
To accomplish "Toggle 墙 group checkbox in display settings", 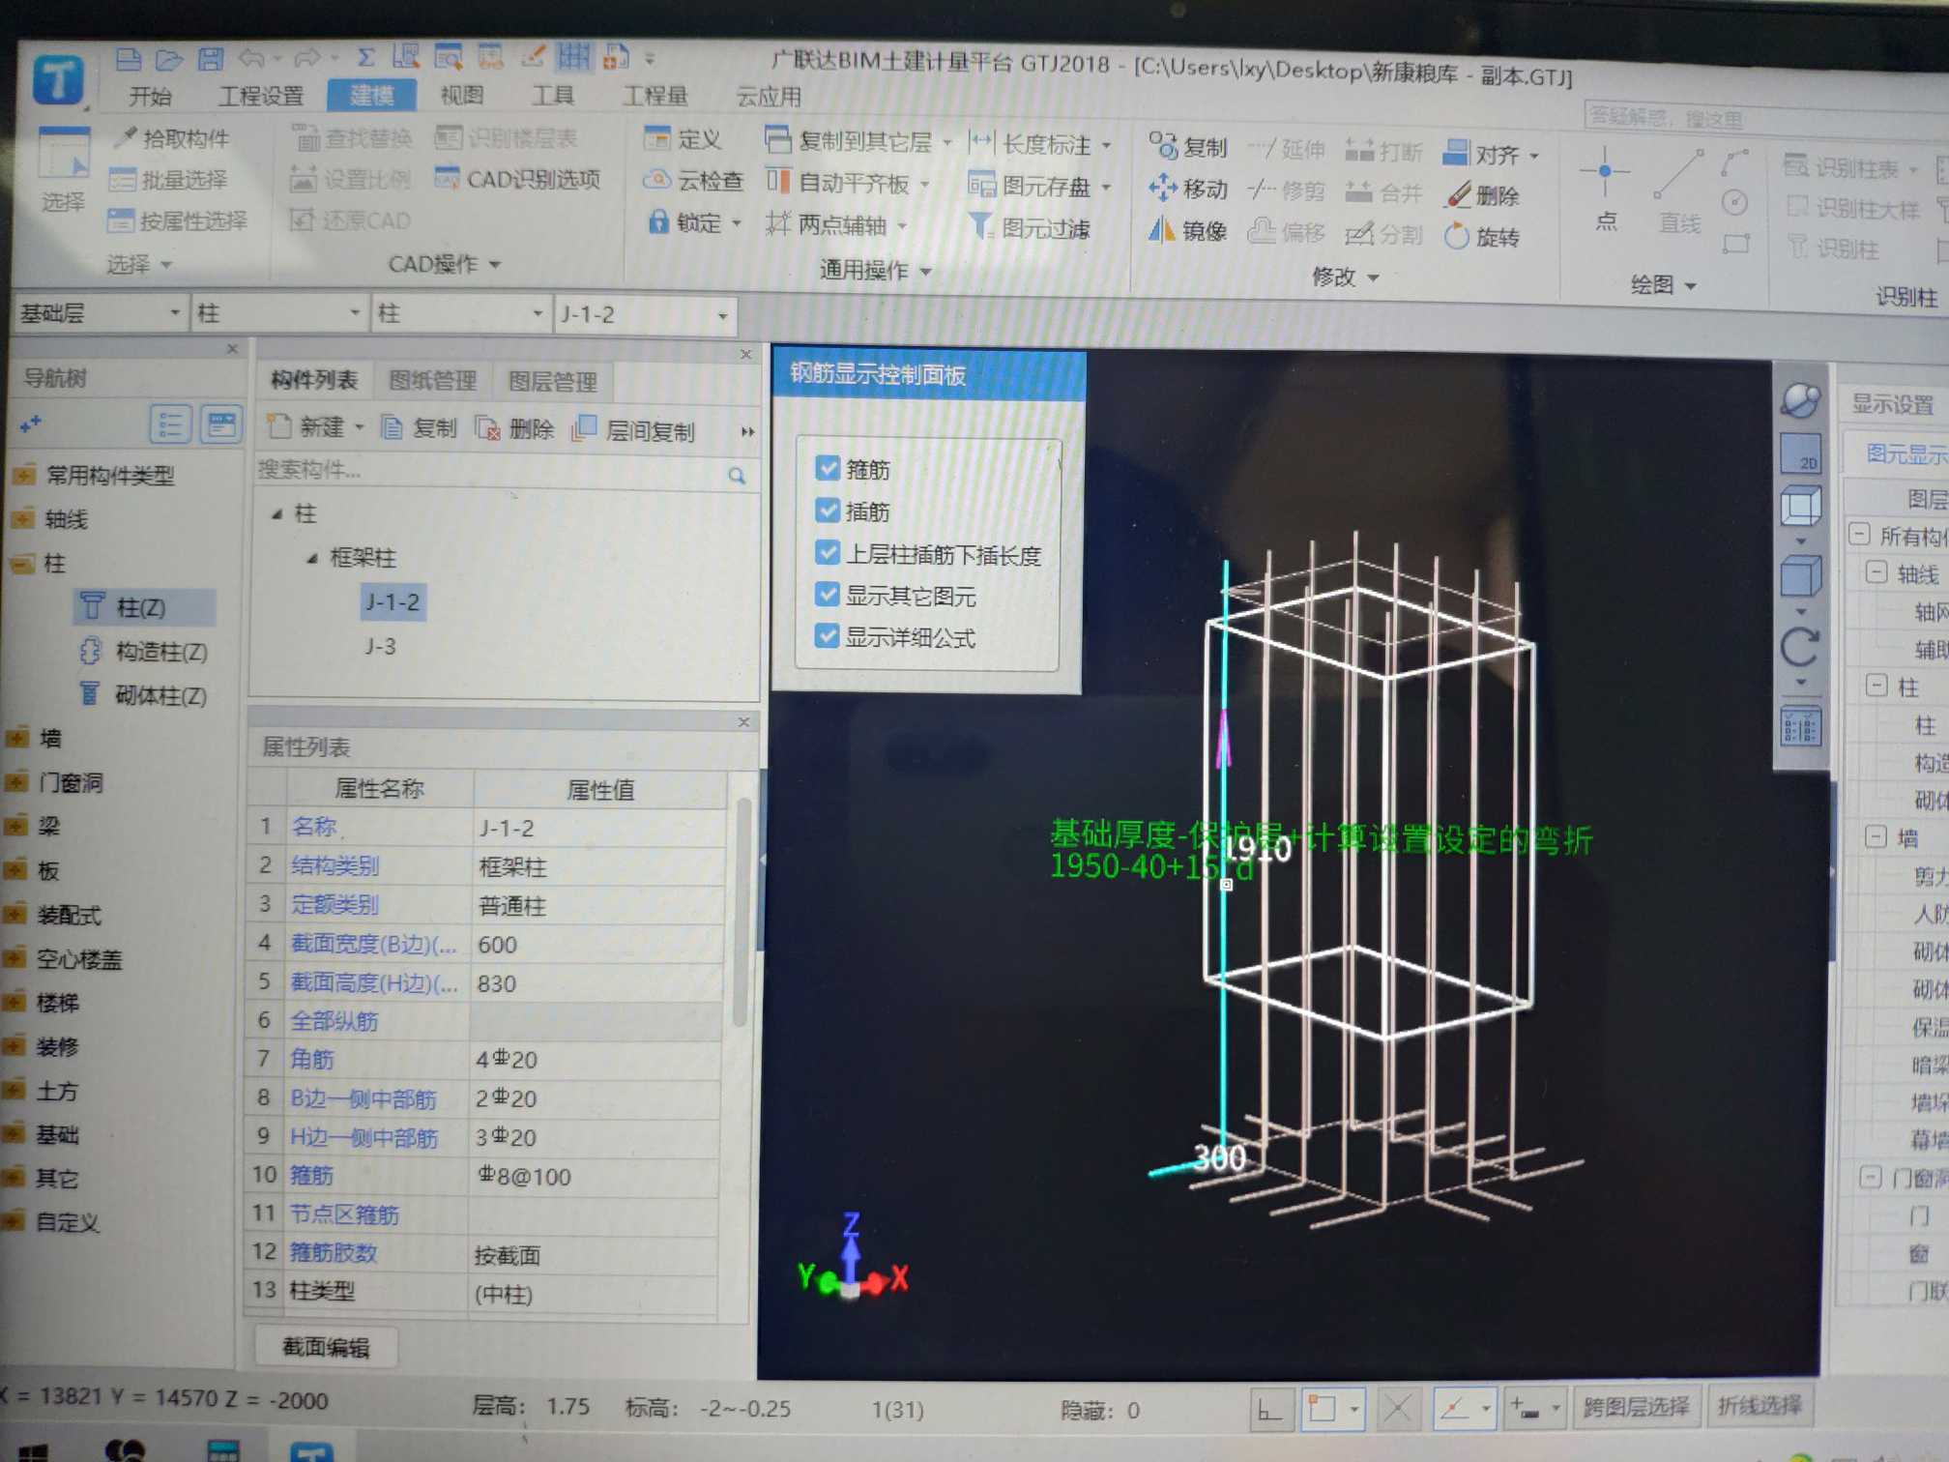I will (x=1876, y=836).
